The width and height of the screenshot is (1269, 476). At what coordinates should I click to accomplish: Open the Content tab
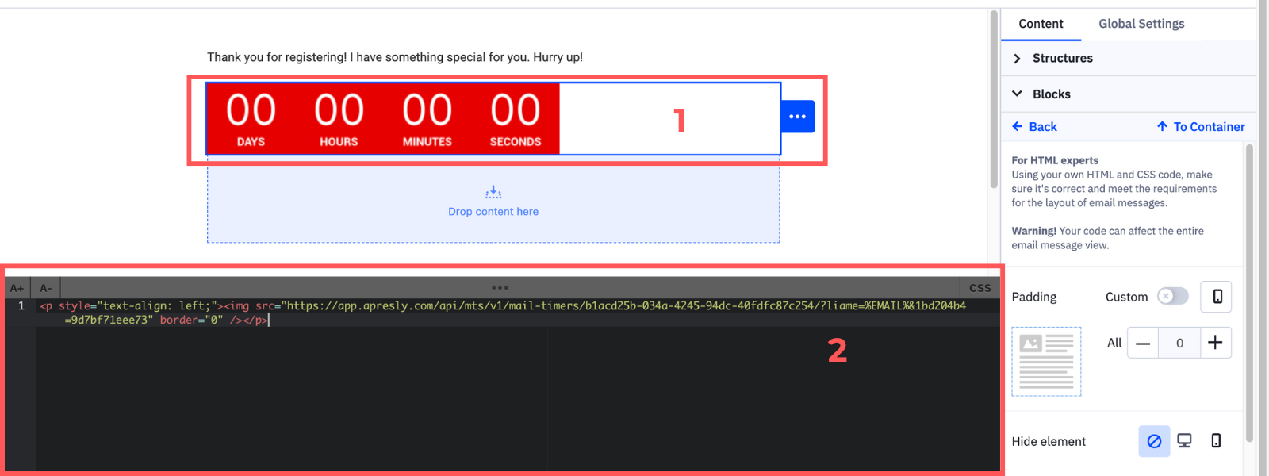click(1041, 24)
